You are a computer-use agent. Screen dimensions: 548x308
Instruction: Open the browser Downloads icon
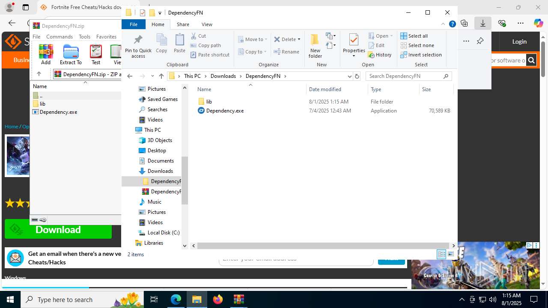[483, 24]
